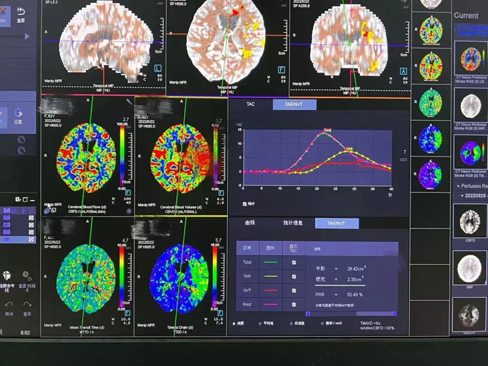Screen dimensions: 488x366
Task: Click the Undo (取消) arrow icon
Action: pos(9,304)
